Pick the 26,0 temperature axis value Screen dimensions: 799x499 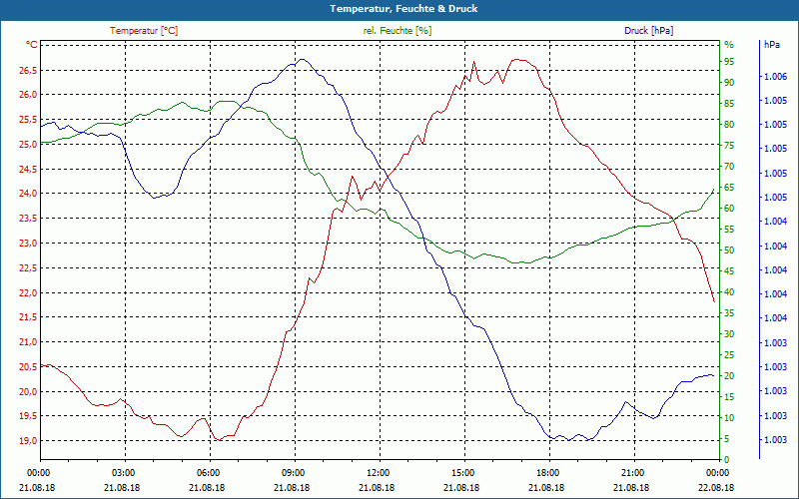pos(28,95)
